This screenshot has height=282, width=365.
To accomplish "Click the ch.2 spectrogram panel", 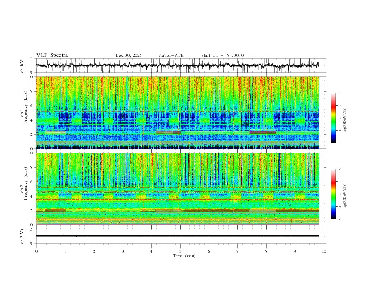I will coord(177,189).
